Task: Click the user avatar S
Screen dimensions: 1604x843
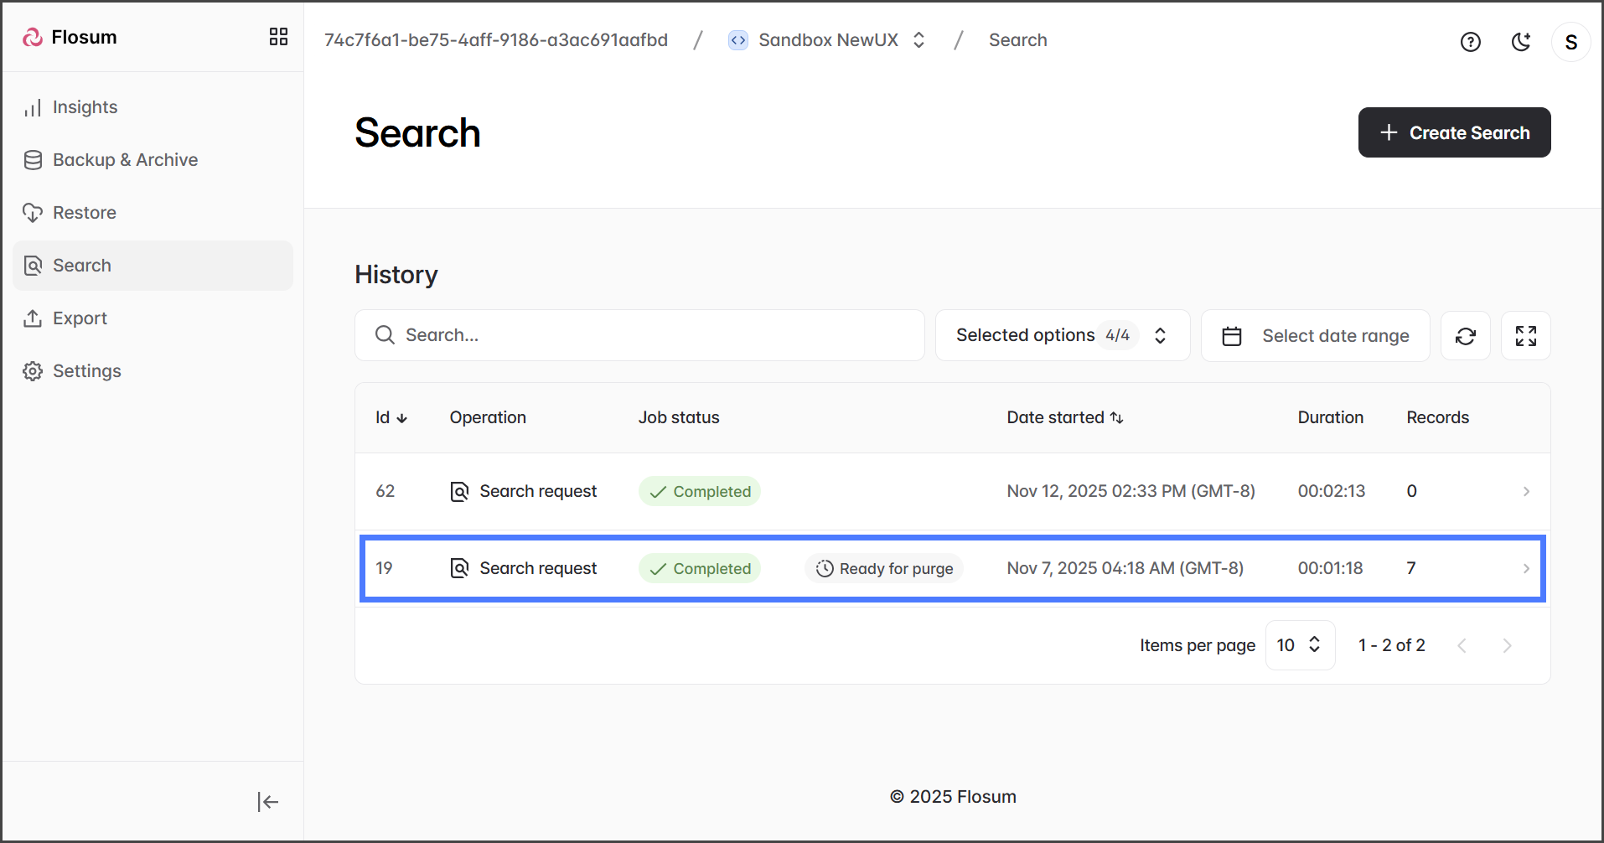Action: (1570, 42)
